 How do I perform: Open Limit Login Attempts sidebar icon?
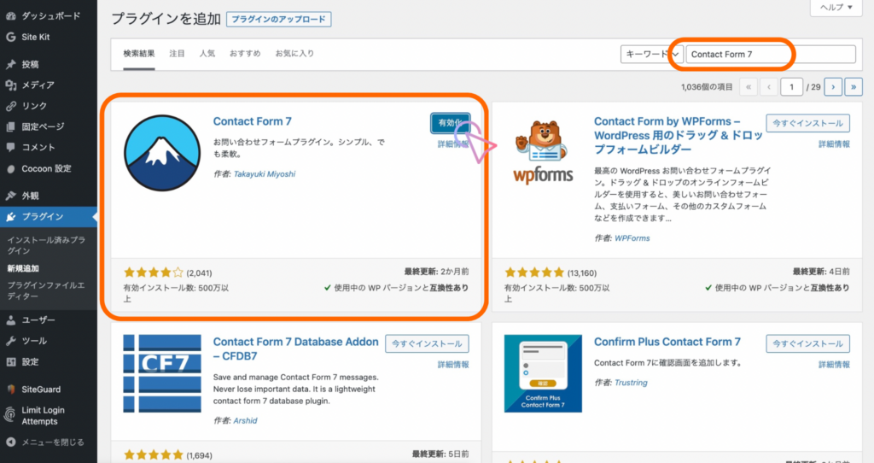[10, 414]
